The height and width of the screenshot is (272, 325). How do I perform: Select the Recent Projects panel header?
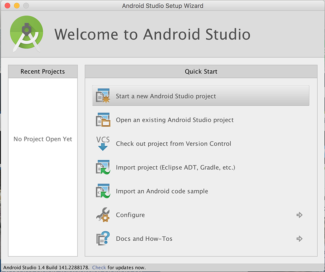42,71
